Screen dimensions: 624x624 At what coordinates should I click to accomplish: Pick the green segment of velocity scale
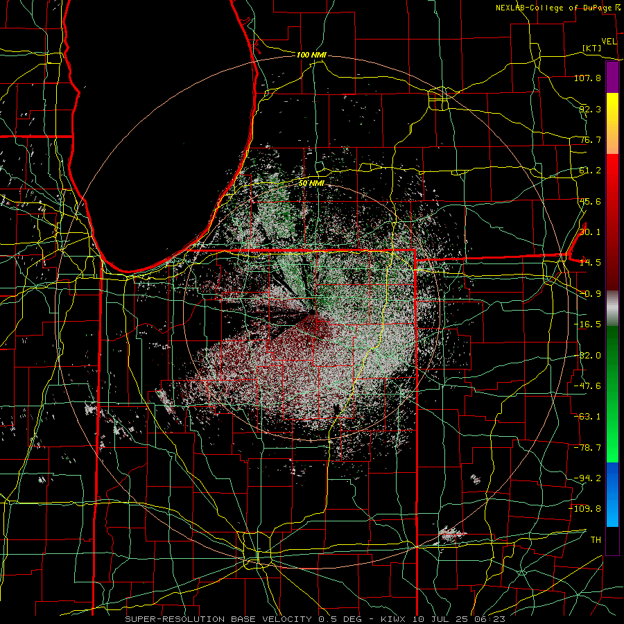coord(612,394)
